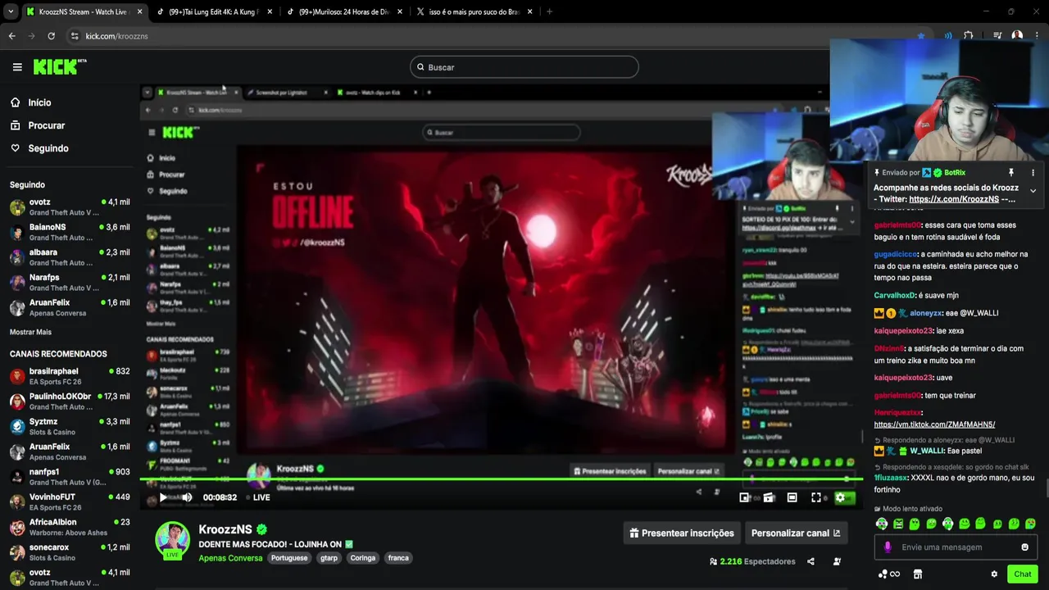Open browser media controls icon

(x=997, y=36)
